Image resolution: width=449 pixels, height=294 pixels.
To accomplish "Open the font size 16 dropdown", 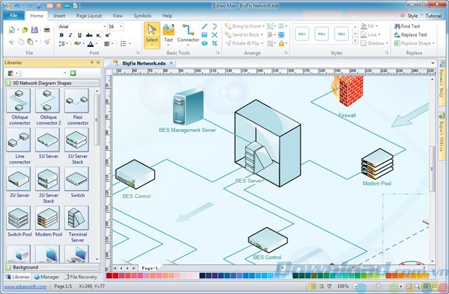I will point(120,27).
